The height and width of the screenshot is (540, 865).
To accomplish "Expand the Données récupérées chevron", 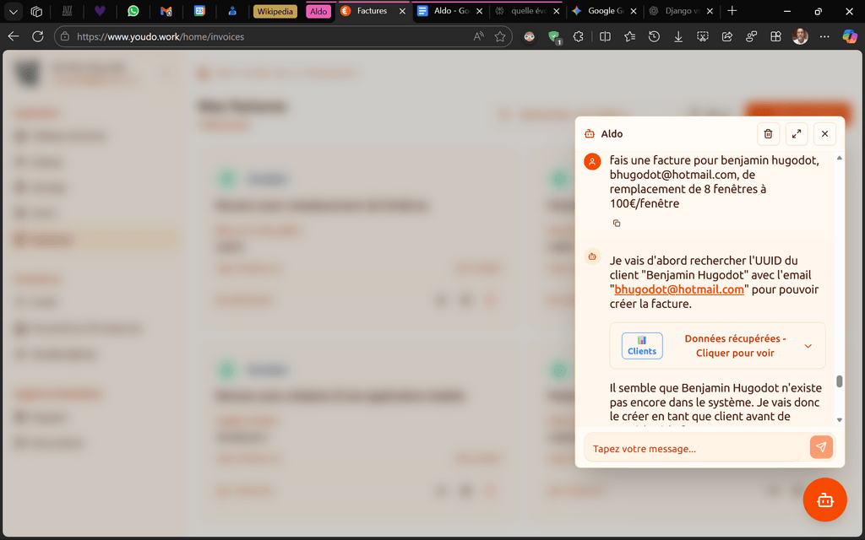I will point(808,346).
